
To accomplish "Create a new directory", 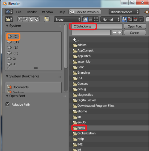I will point(47,19).
